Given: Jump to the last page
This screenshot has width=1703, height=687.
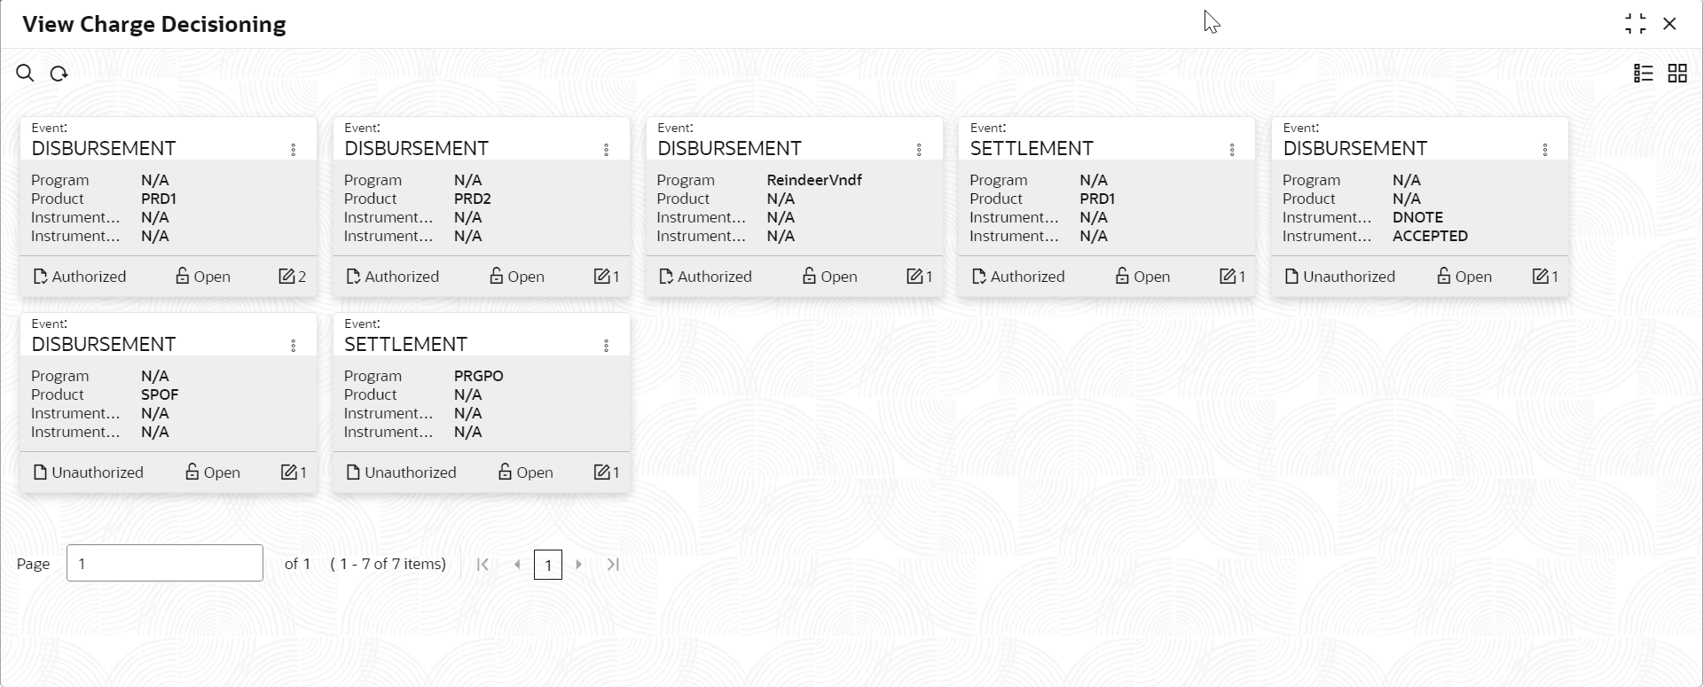Looking at the screenshot, I should [x=613, y=565].
